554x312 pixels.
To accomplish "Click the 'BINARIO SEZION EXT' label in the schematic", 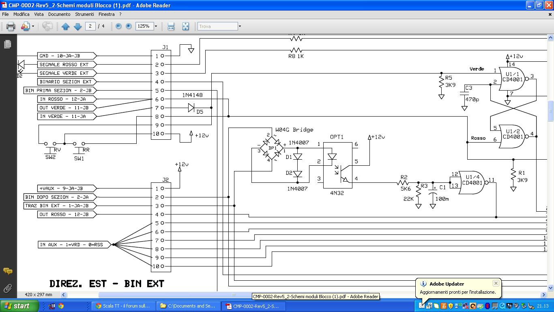I will click(x=65, y=82).
